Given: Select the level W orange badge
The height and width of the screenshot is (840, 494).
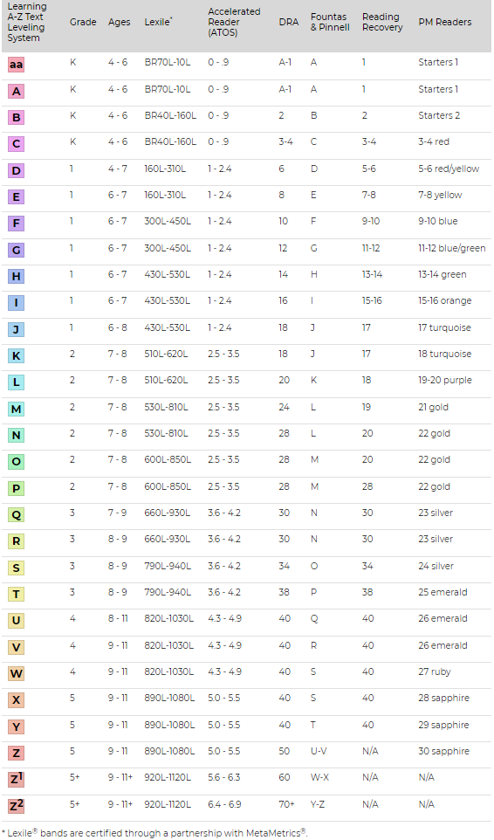Looking at the screenshot, I should point(16,673).
